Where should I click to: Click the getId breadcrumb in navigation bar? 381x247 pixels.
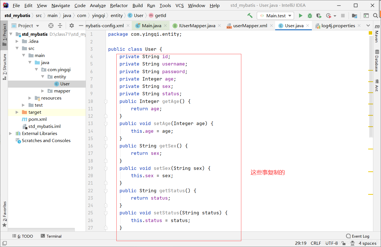pyautogui.click(x=157, y=15)
